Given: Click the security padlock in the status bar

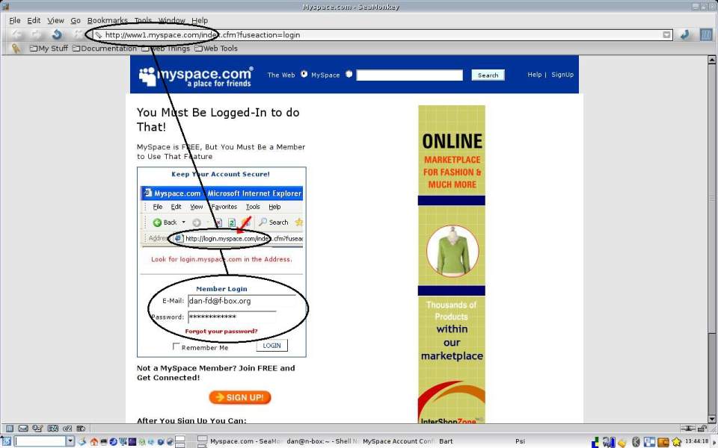Looking at the screenshot, I should click(x=702, y=429).
